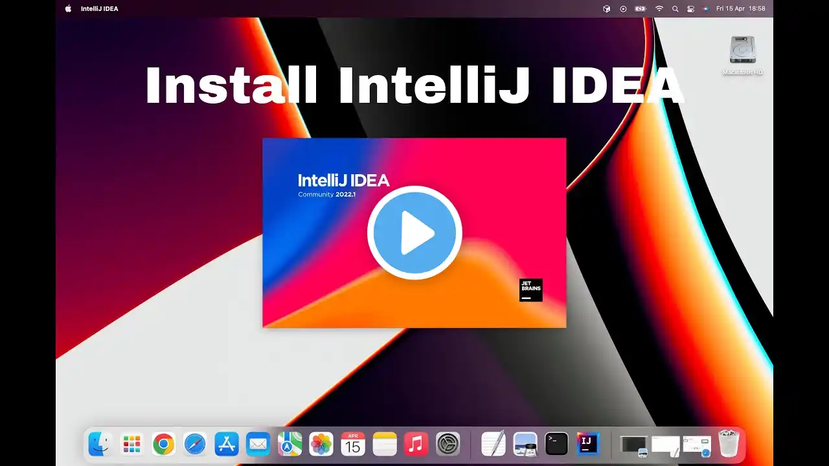Screen dimensions: 829x466
Task: Open Control Center toggles in menu bar
Action: (x=690, y=9)
